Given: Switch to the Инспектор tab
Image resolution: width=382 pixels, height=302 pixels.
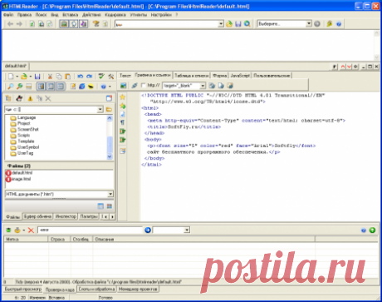Looking at the screenshot, I should click(x=66, y=216).
